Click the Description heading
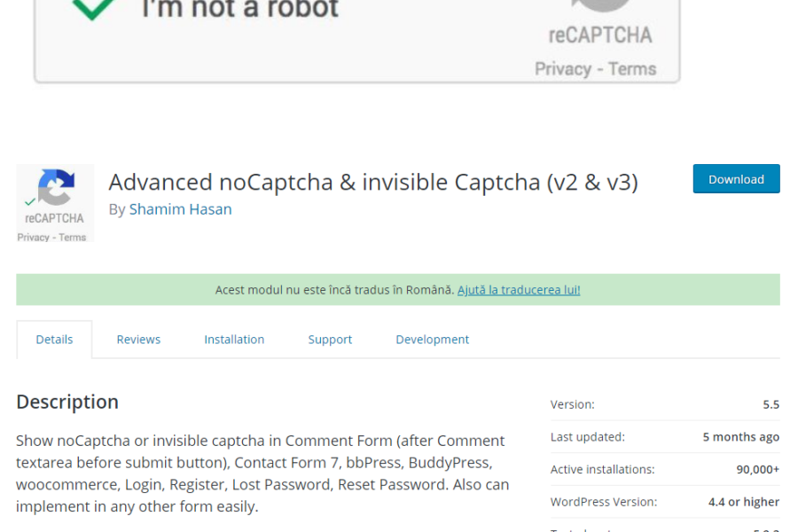The height and width of the screenshot is (532, 798). click(x=67, y=402)
